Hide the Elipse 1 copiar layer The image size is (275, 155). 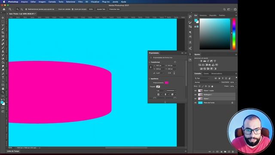[x=196, y=91]
